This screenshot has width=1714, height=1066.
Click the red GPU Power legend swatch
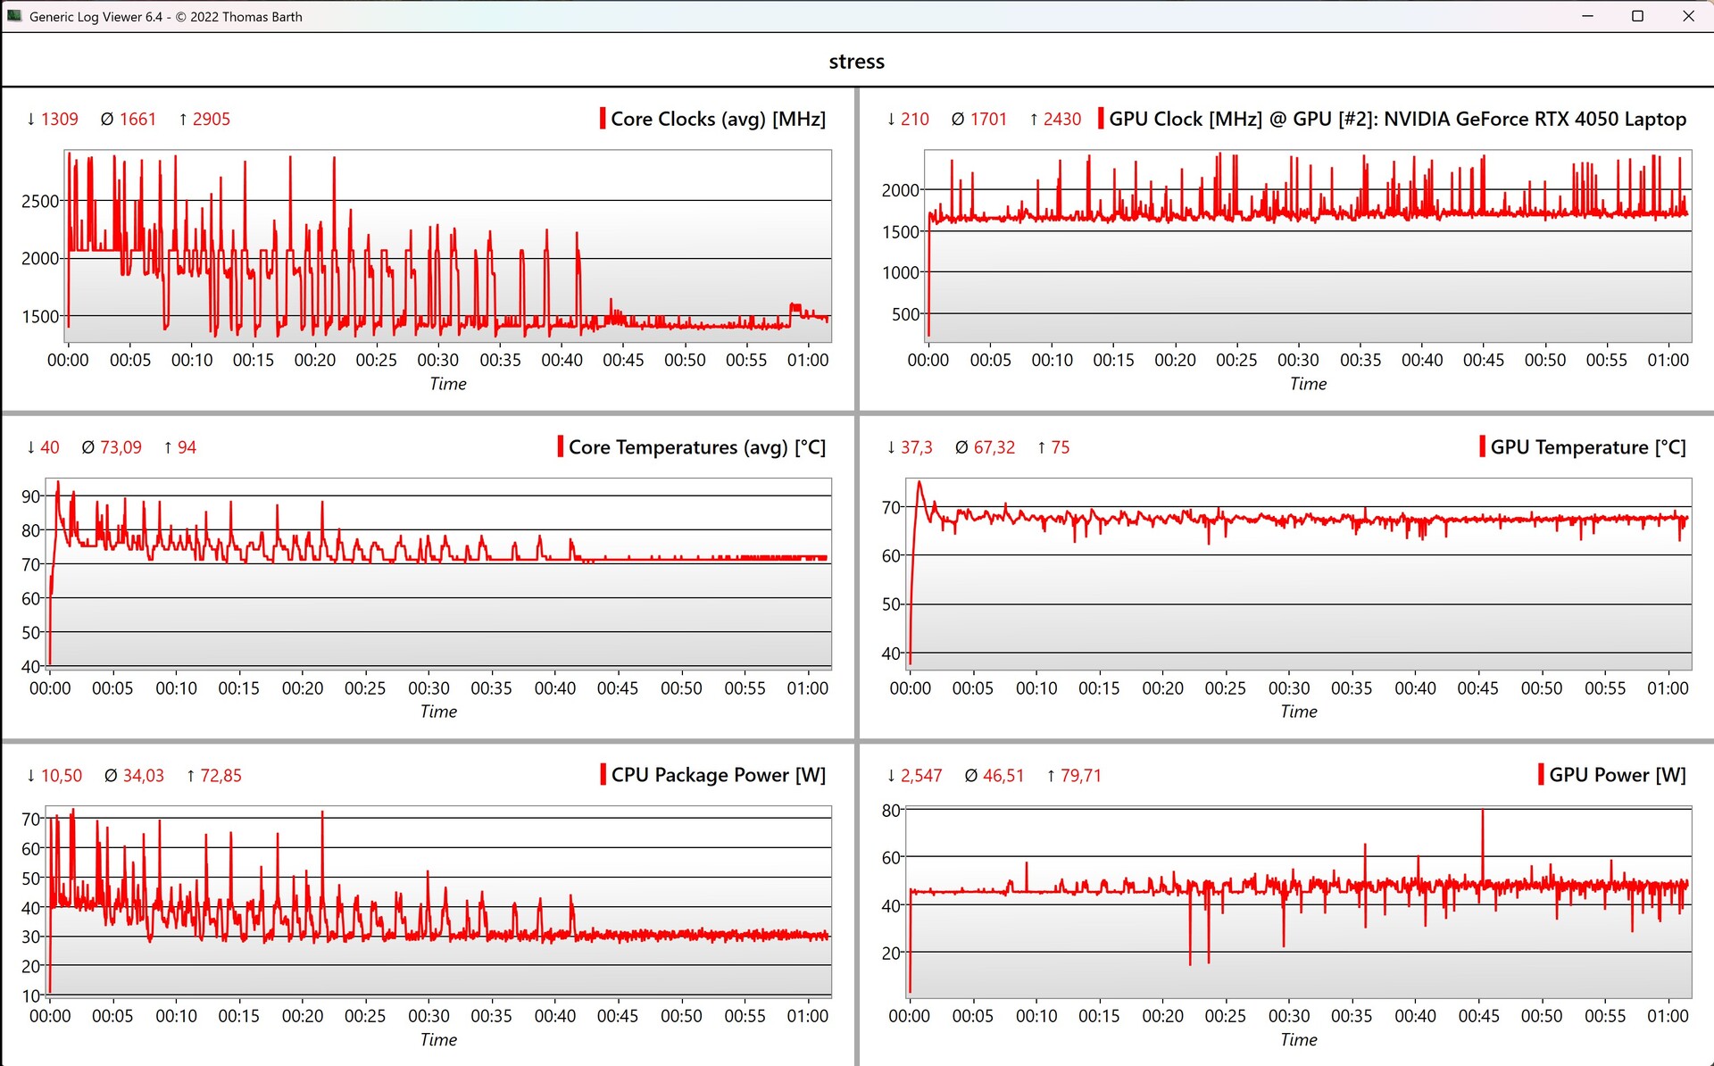pos(1541,774)
